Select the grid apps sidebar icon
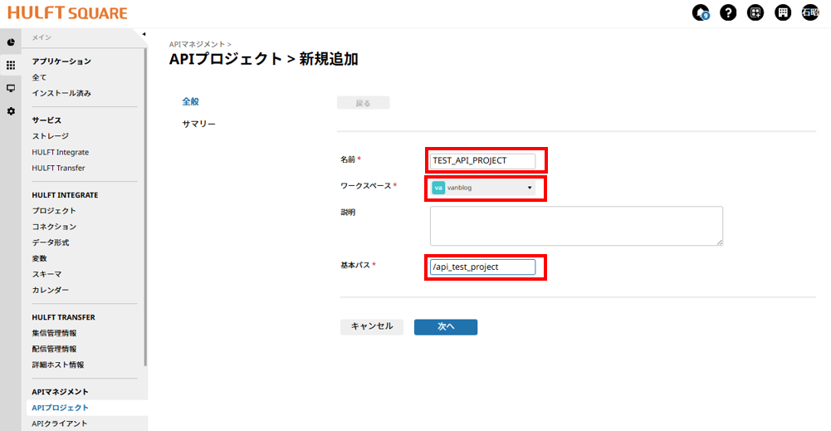The image size is (831, 431). (11, 65)
